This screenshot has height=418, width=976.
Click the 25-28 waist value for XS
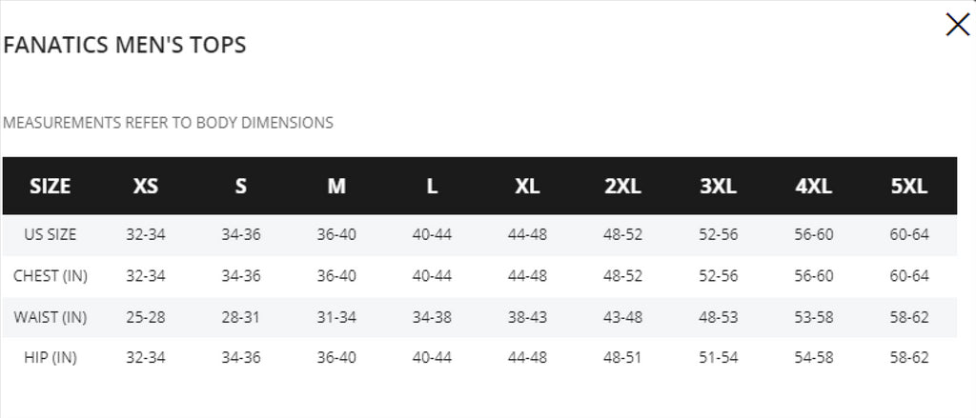coord(146,317)
